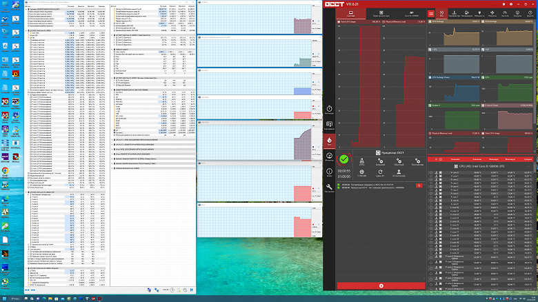Stop the running OCCT test with the red button
The height and width of the screenshot is (302, 538).
click(x=381, y=285)
